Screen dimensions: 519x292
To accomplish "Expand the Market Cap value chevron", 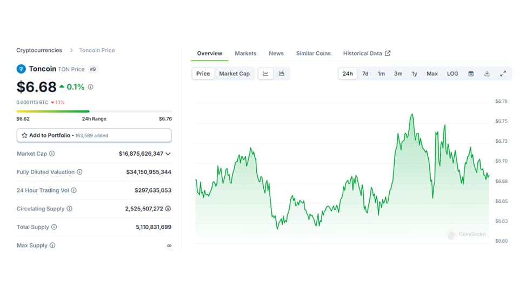I will (168, 154).
